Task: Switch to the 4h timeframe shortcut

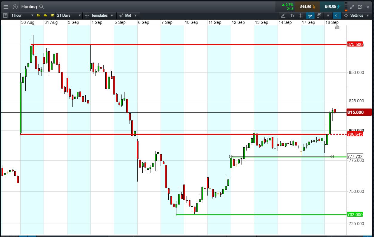Action: pyautogui.click(x=45, y=16)
